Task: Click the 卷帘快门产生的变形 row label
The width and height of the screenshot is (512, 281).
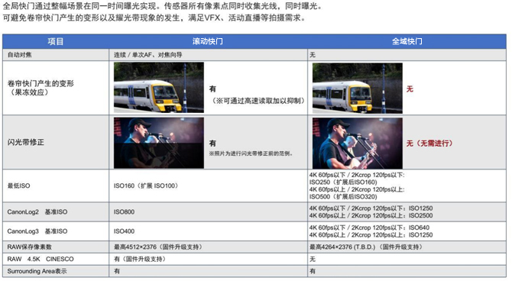Action: (x=41, y=88)
